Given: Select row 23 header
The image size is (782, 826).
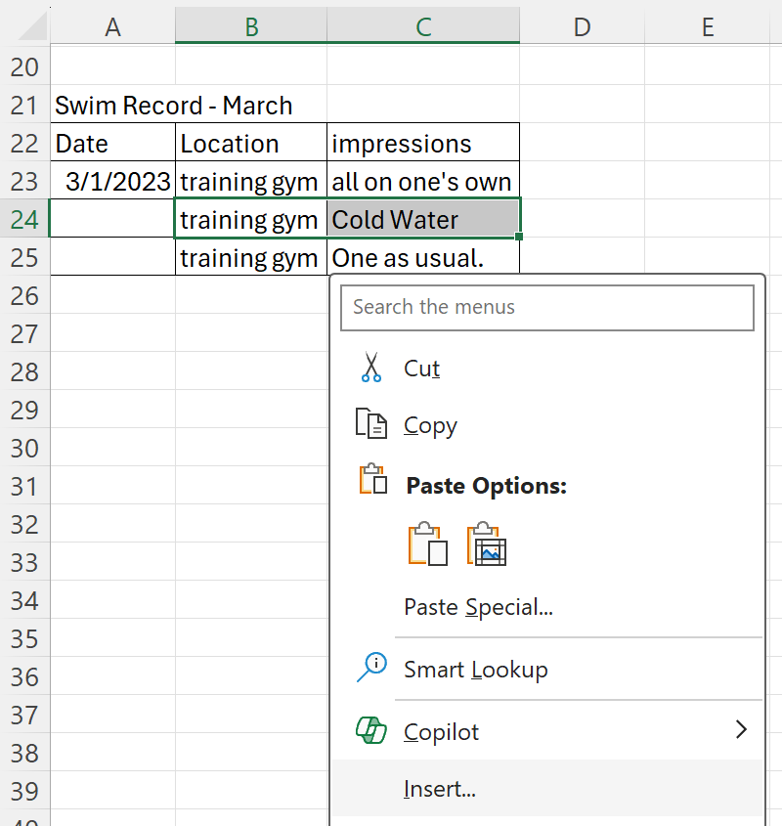Looking at the screenshot, I should click(24, 181).
